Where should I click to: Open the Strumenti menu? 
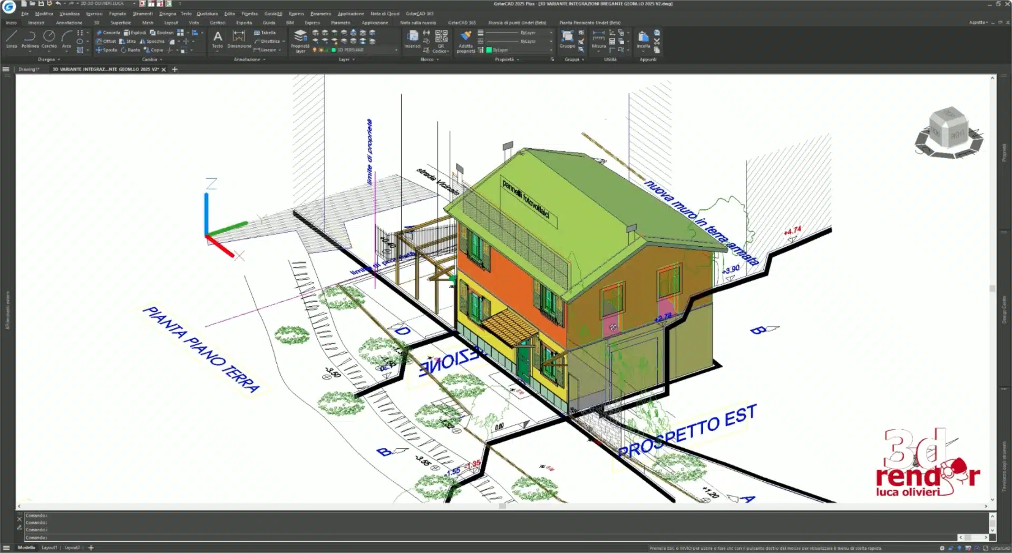(x=142, y=14)
